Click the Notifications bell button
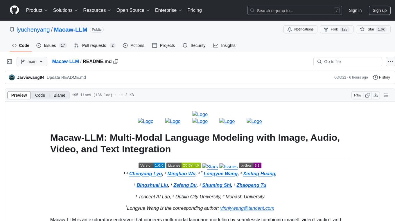Screen dimensions: 395x221 [300, 29]
